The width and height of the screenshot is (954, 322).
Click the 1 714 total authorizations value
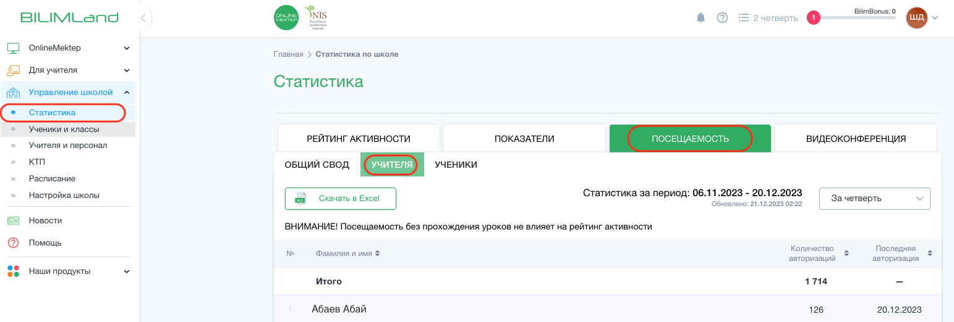pyautogui.click(x=816, y=281)
